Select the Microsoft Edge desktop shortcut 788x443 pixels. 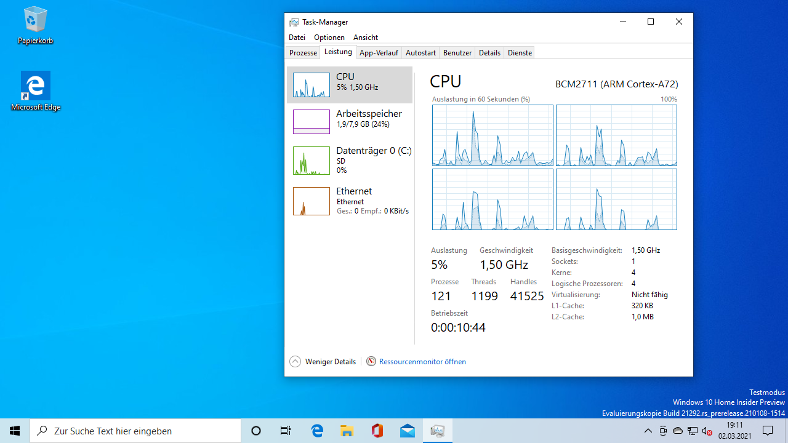35,91
